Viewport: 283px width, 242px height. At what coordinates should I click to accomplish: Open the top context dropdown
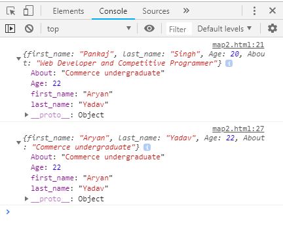coord(89,29)
